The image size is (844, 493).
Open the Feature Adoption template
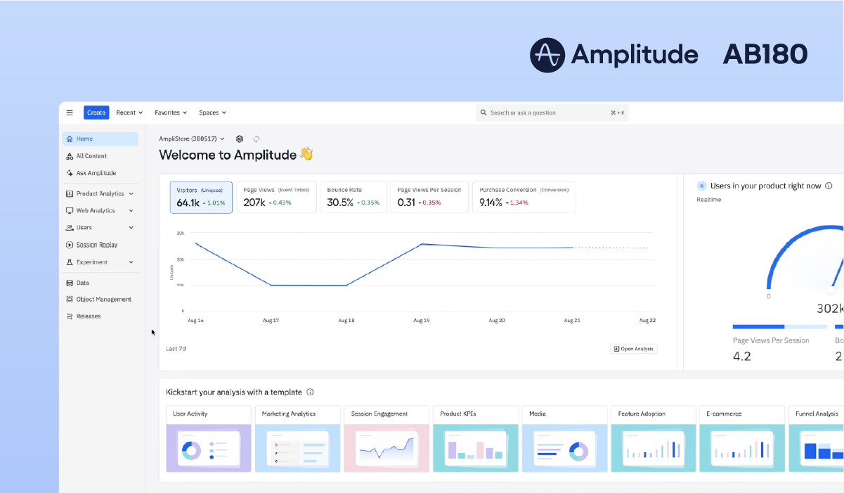(653, 439)
